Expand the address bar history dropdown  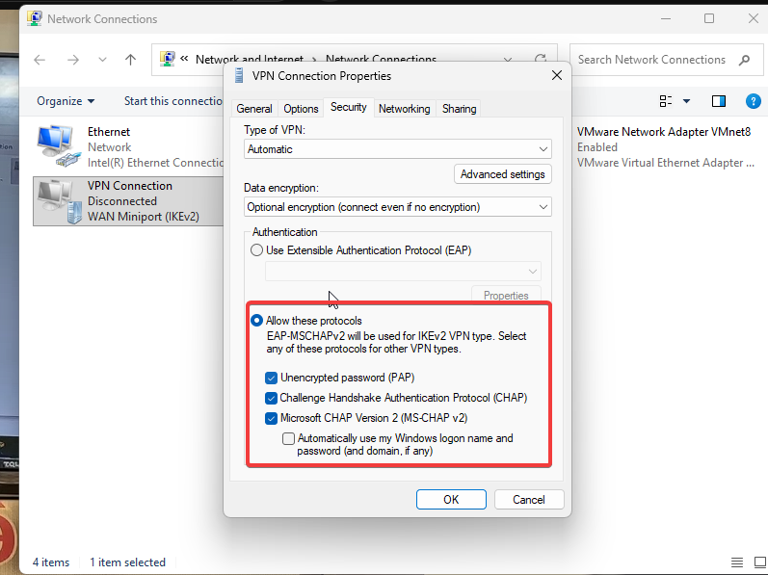point(508,59)
